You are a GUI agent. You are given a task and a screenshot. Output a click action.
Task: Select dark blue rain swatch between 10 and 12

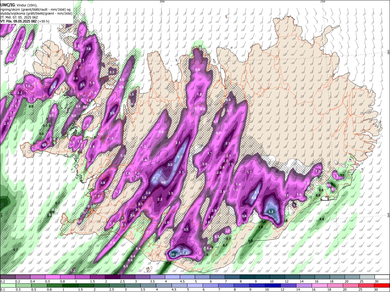click(x=272, y=286)
